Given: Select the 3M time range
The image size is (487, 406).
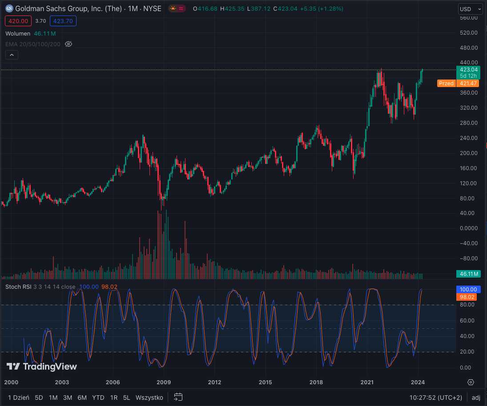Looking at the screenshot, I should (x=68, y=397).
